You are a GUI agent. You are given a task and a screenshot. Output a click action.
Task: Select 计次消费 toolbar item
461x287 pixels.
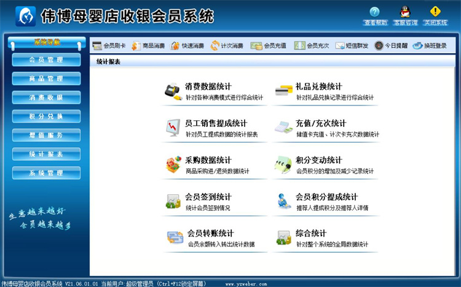click(x=227, y=46)
